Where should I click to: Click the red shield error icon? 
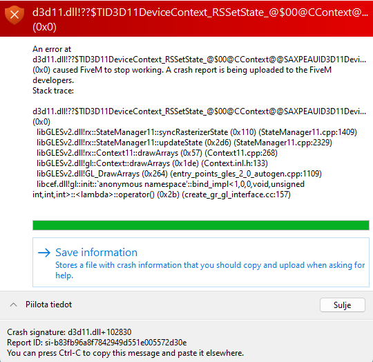[x=15, y=15]
